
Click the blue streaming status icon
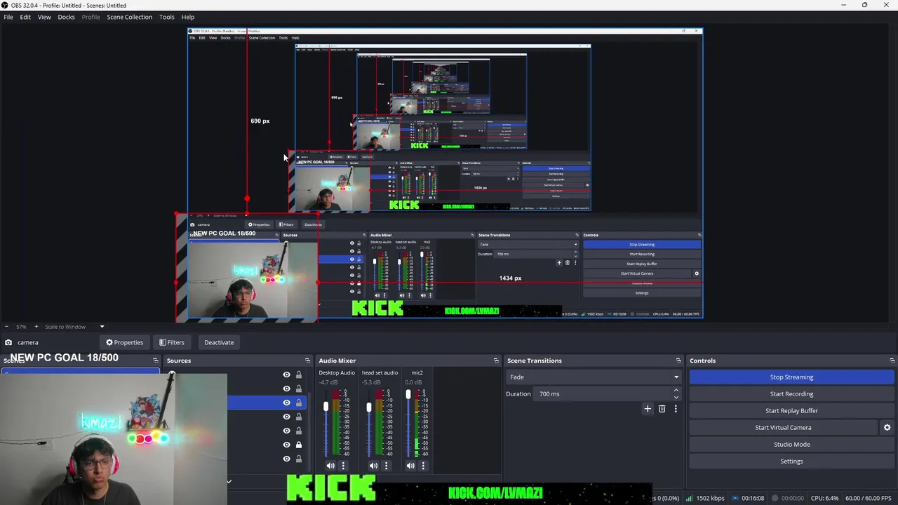[735, 499]
